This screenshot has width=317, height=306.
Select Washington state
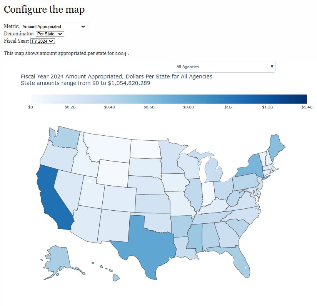[x=66, y=140]
